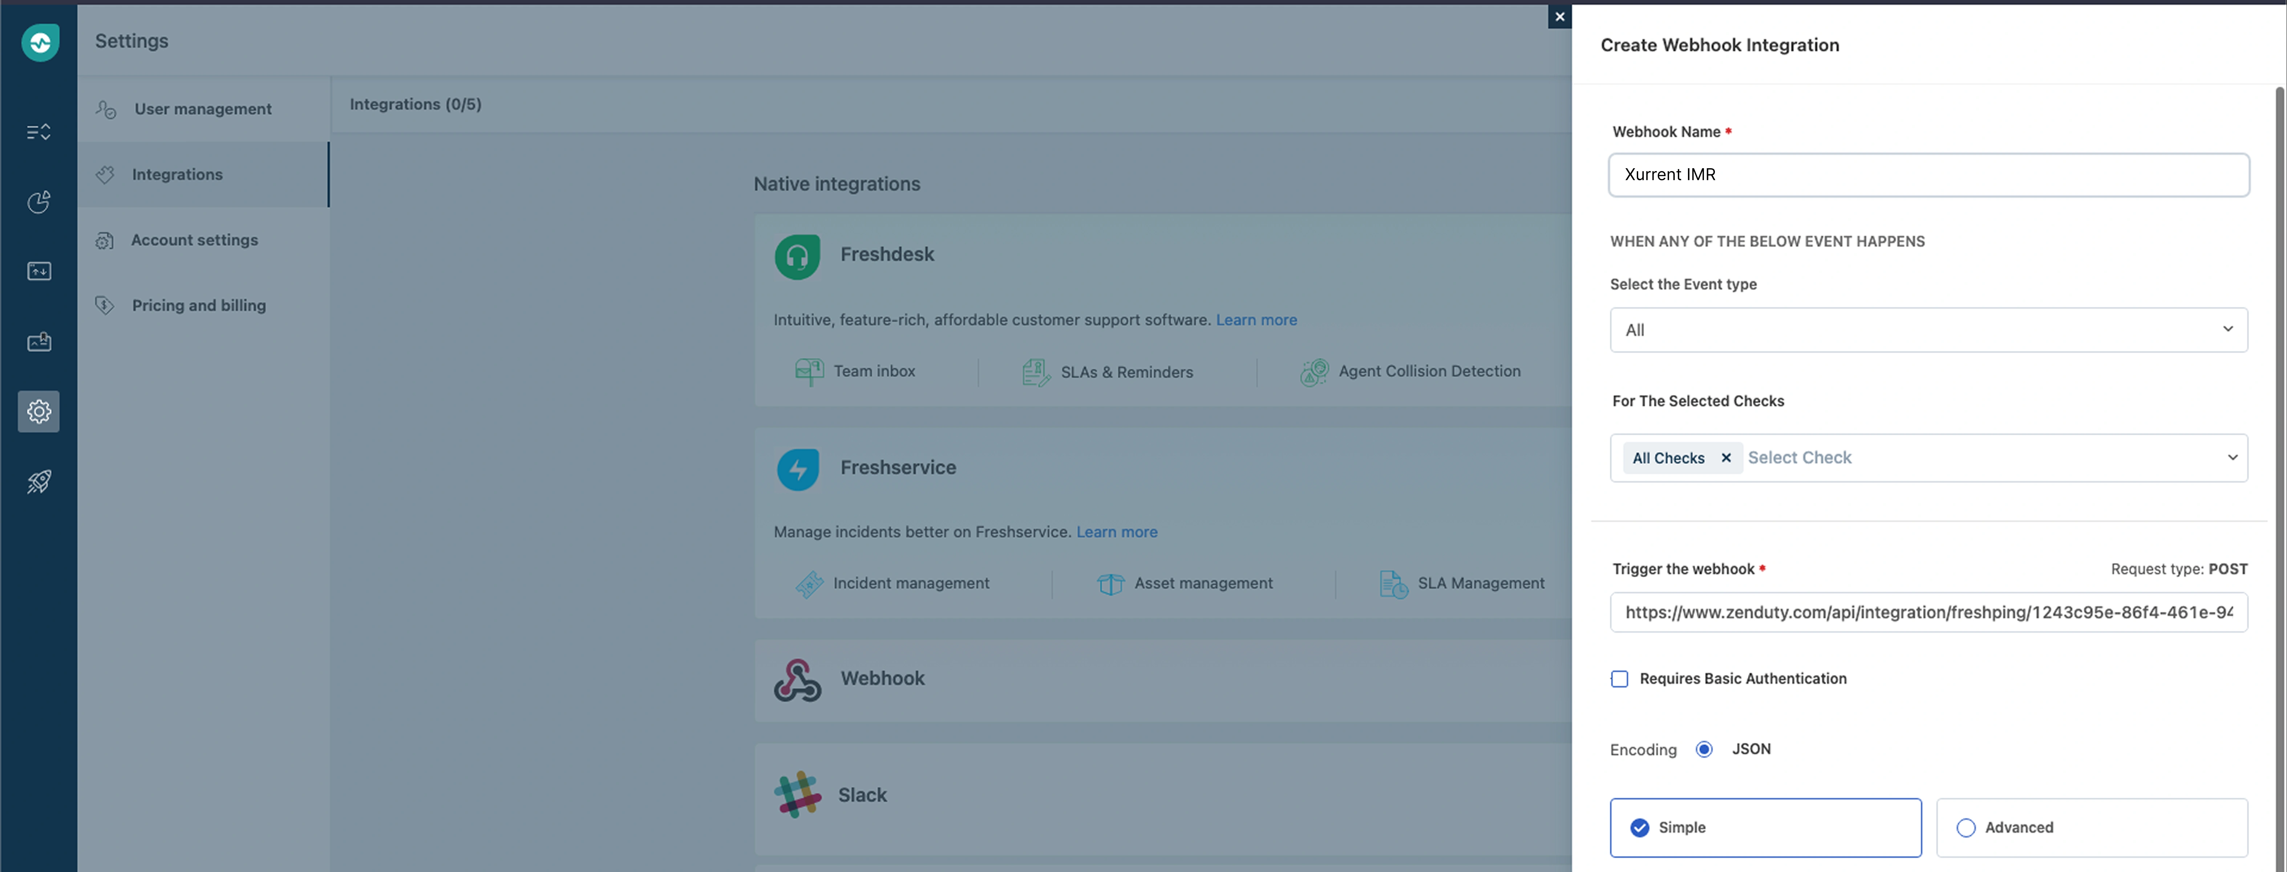
Task: Go to Account settings menu item
Action: 194,240
